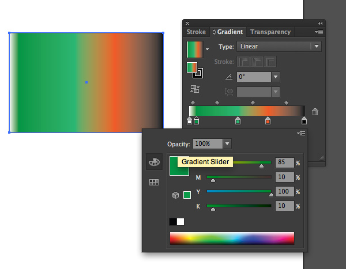Switch to the Swatches grid icon
Screen dimensions: 346x269
click(x=154, y=182)
